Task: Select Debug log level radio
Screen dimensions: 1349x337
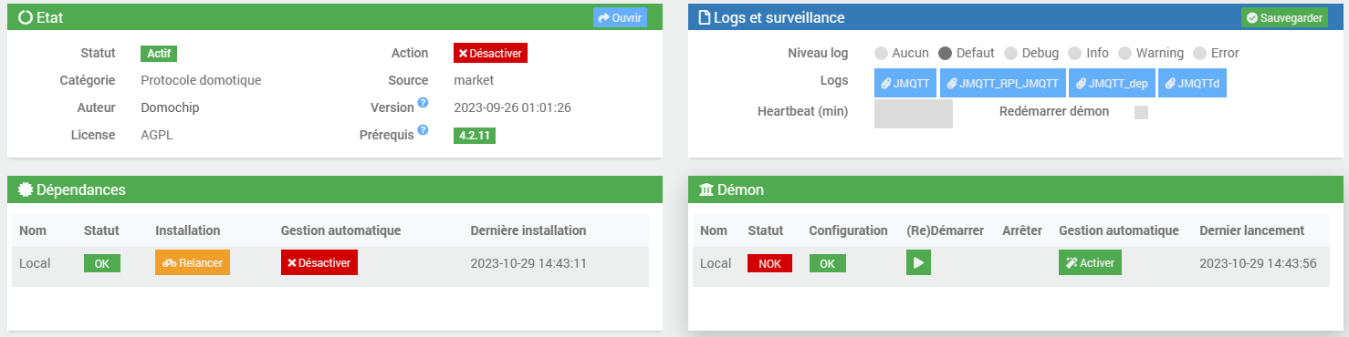Action: 1011,53
